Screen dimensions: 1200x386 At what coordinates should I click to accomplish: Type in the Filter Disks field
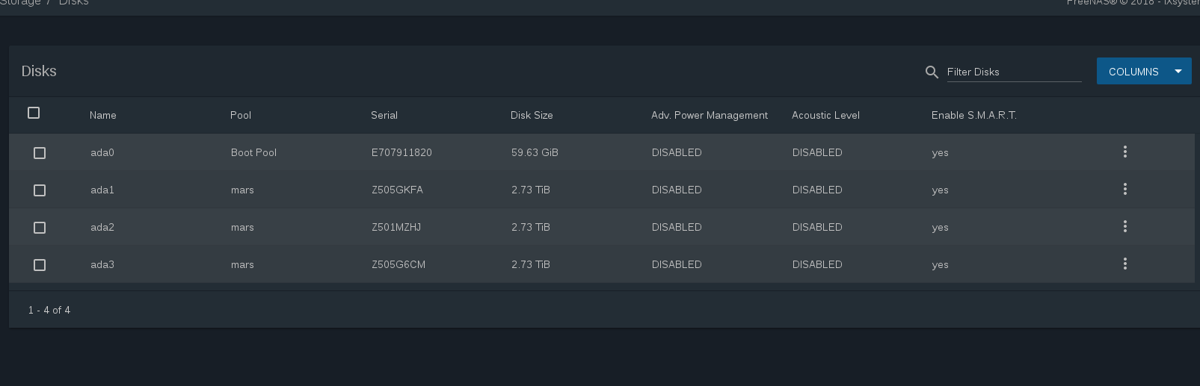[1013, 72]
